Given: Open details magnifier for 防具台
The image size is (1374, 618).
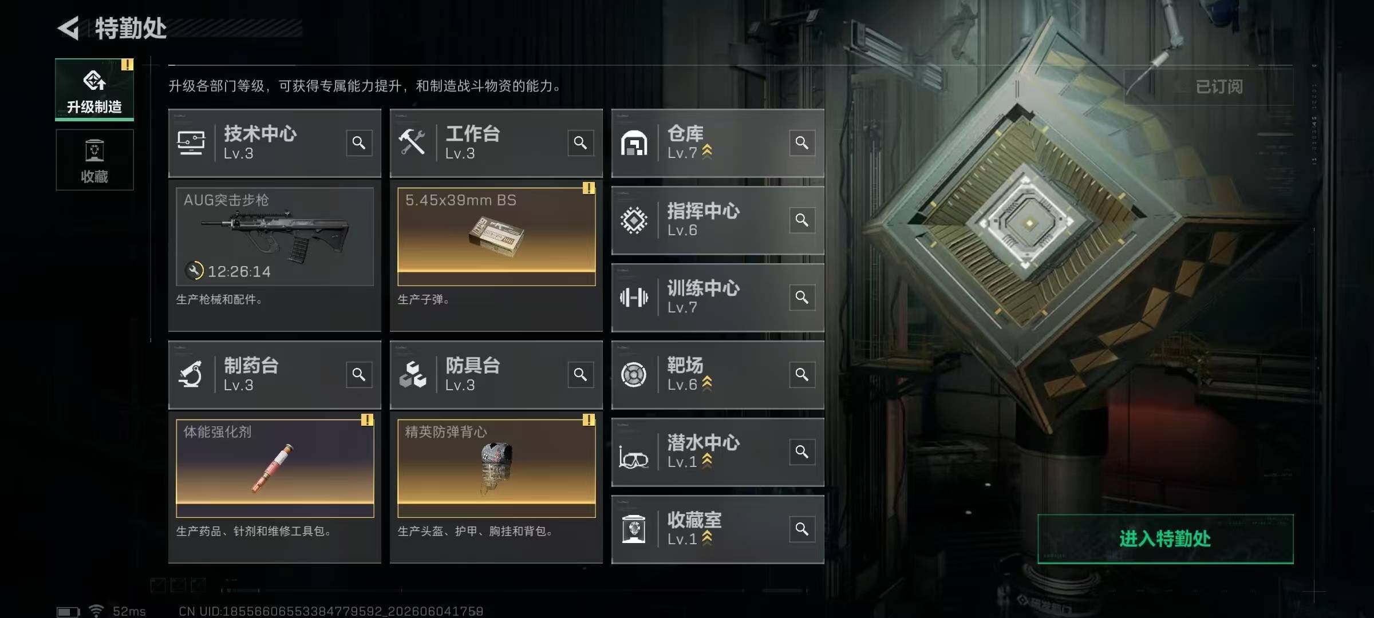Looking at the screenshot, I should pos(581,374).
